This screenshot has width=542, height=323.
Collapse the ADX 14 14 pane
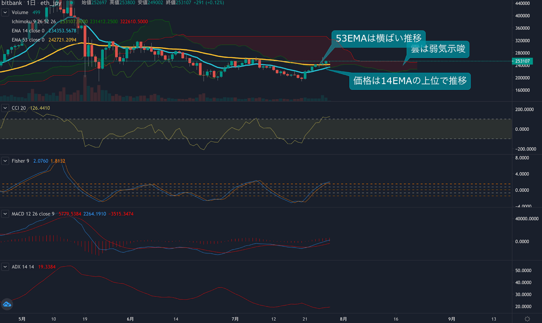coord(5,266)
